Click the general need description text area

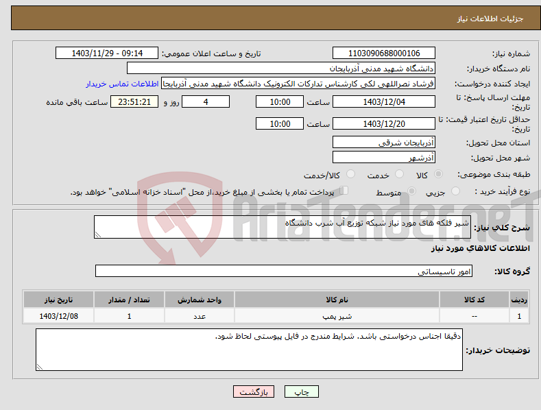(x=282, y=227)
